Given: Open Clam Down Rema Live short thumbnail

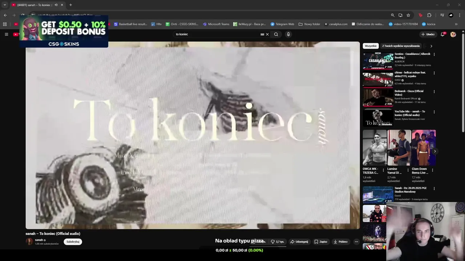Looking at the screenshot, I should pos(424,148).
